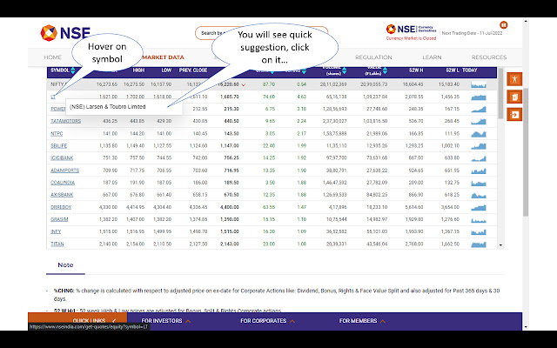
Task: Click the Larsen & Toubro Limited suggestion
Action: (124, 107)
